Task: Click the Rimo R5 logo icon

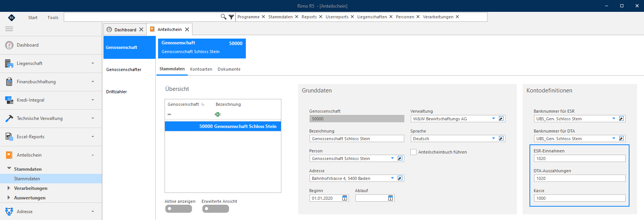Action: coord(11,17)
